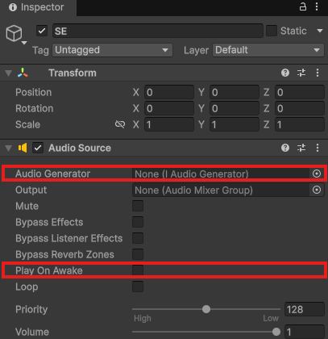Screen dimensions: 328x339
Task: Enable the Bypass Listener Effects checkbox
Action: click(x=138, y=238)
